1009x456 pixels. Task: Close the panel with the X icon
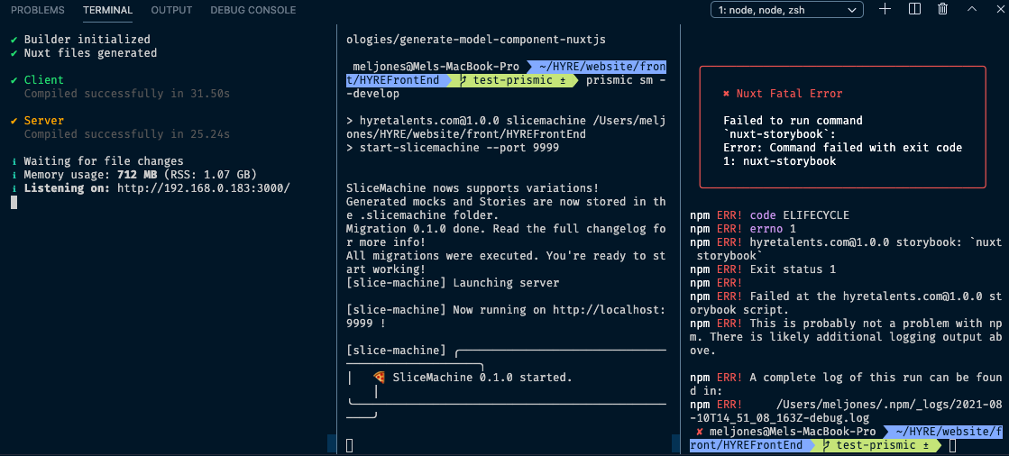coord(999,9)
